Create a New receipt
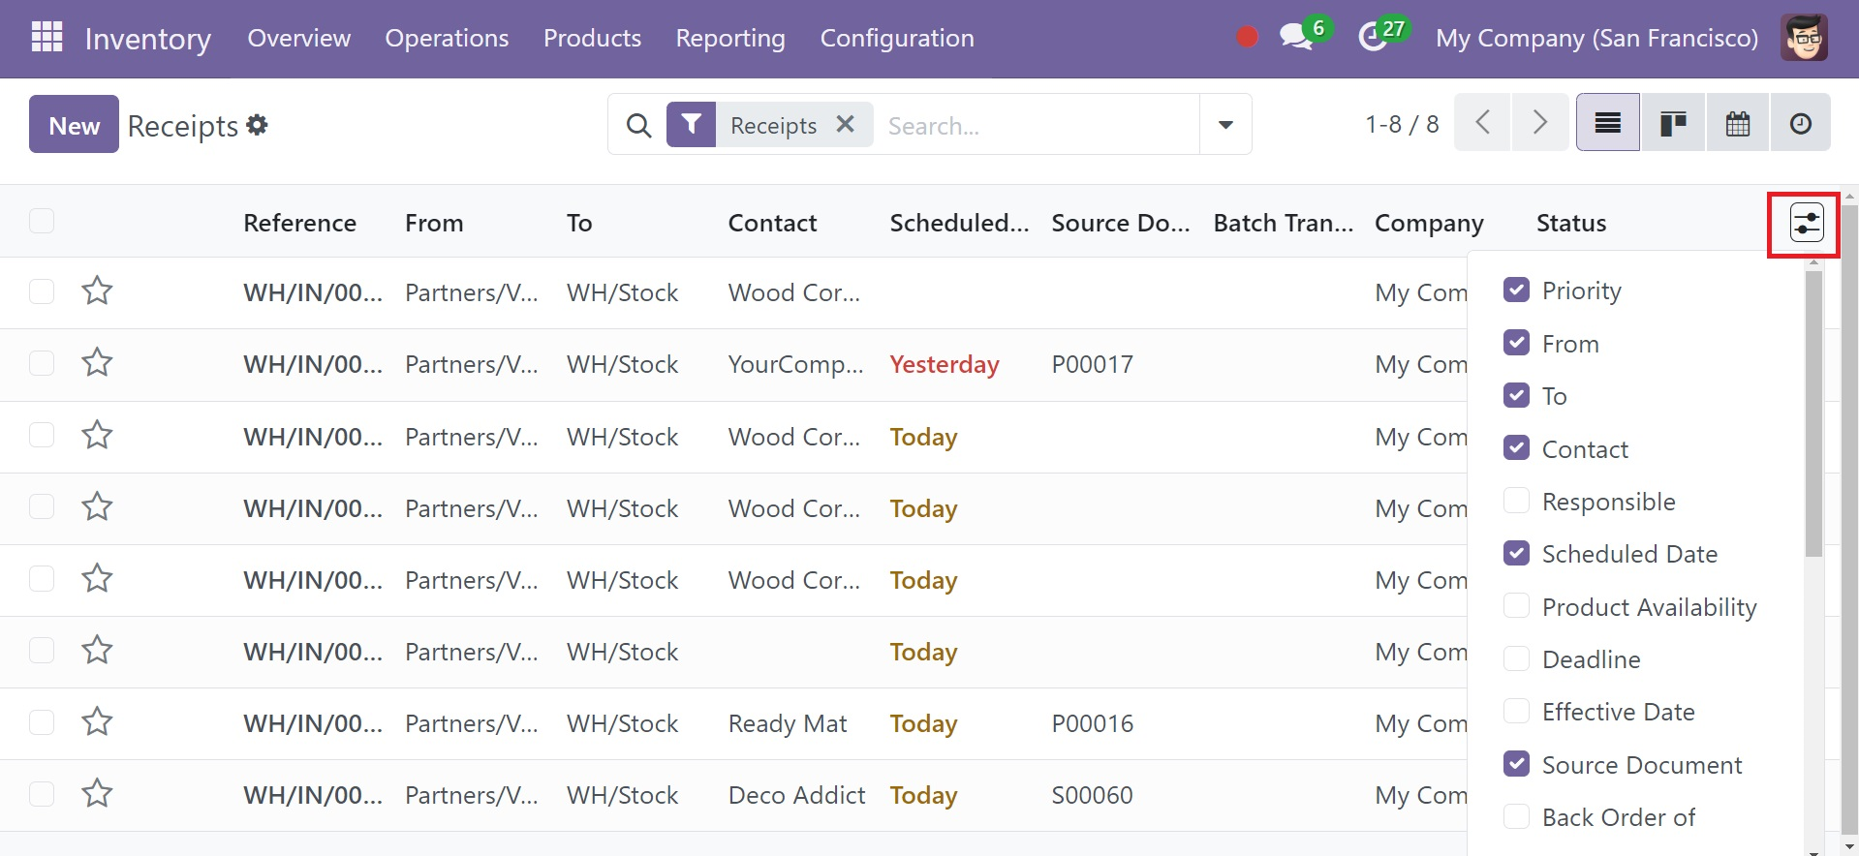The image size is (1859, 856). click(74, 124)
